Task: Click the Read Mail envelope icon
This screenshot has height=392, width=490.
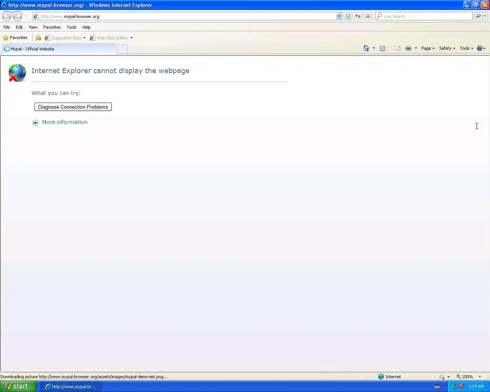Action: [x=398, y=48]
